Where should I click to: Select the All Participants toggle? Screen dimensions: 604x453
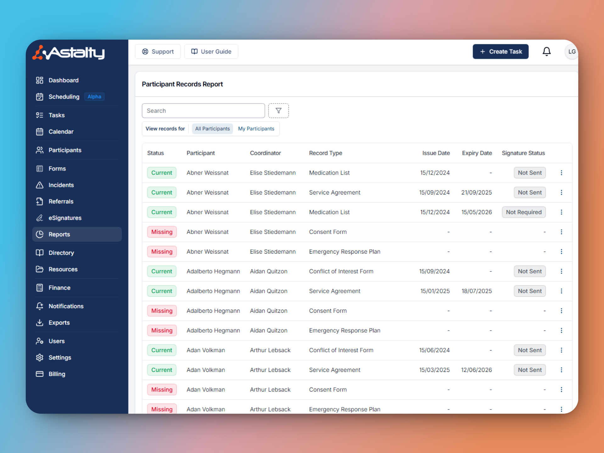click(212, 129)
